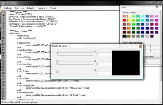Click the B value input field
The width and height of the screenshot is (163, 105).
103,74
